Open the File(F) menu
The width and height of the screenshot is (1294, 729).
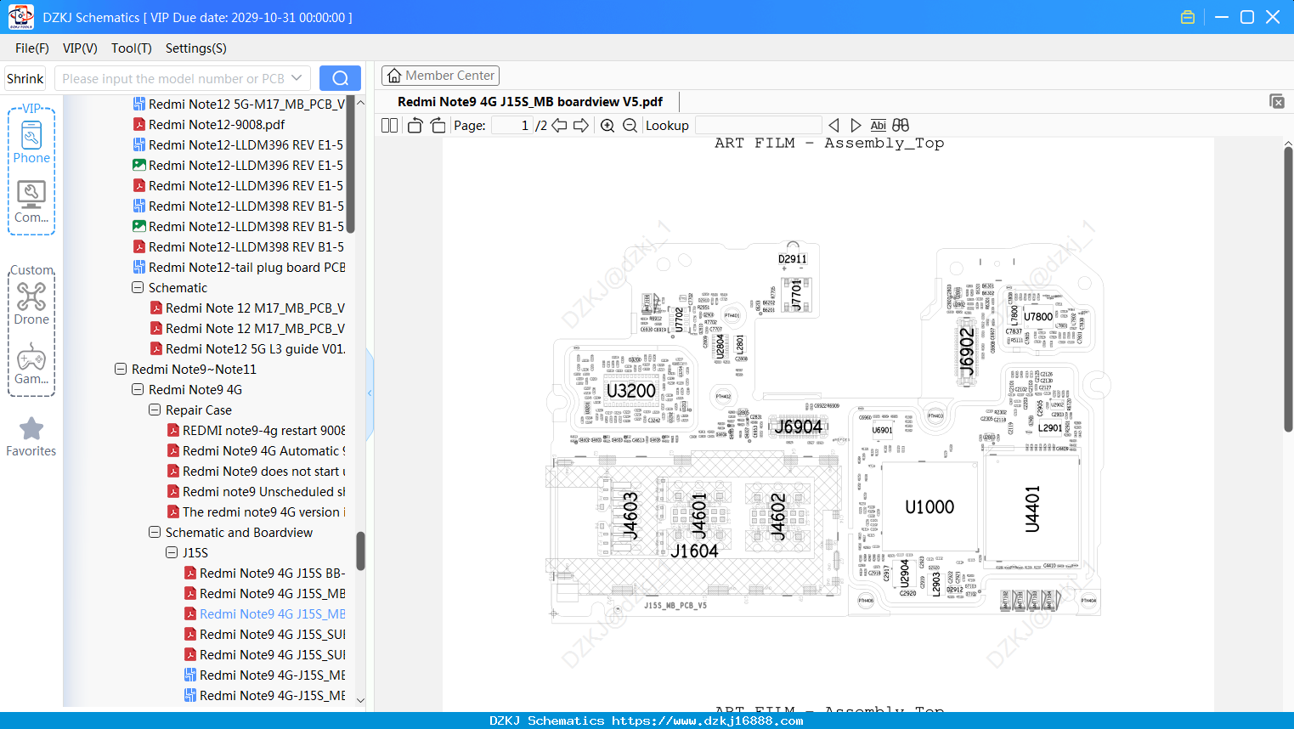coord(32,48)
